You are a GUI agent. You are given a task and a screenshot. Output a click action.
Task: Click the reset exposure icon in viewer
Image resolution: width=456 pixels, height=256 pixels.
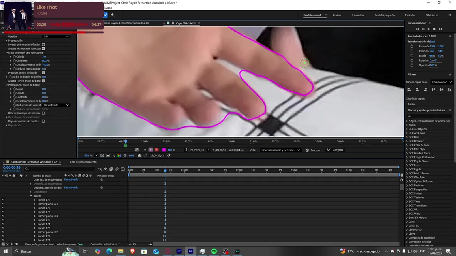tap(125, 155)
